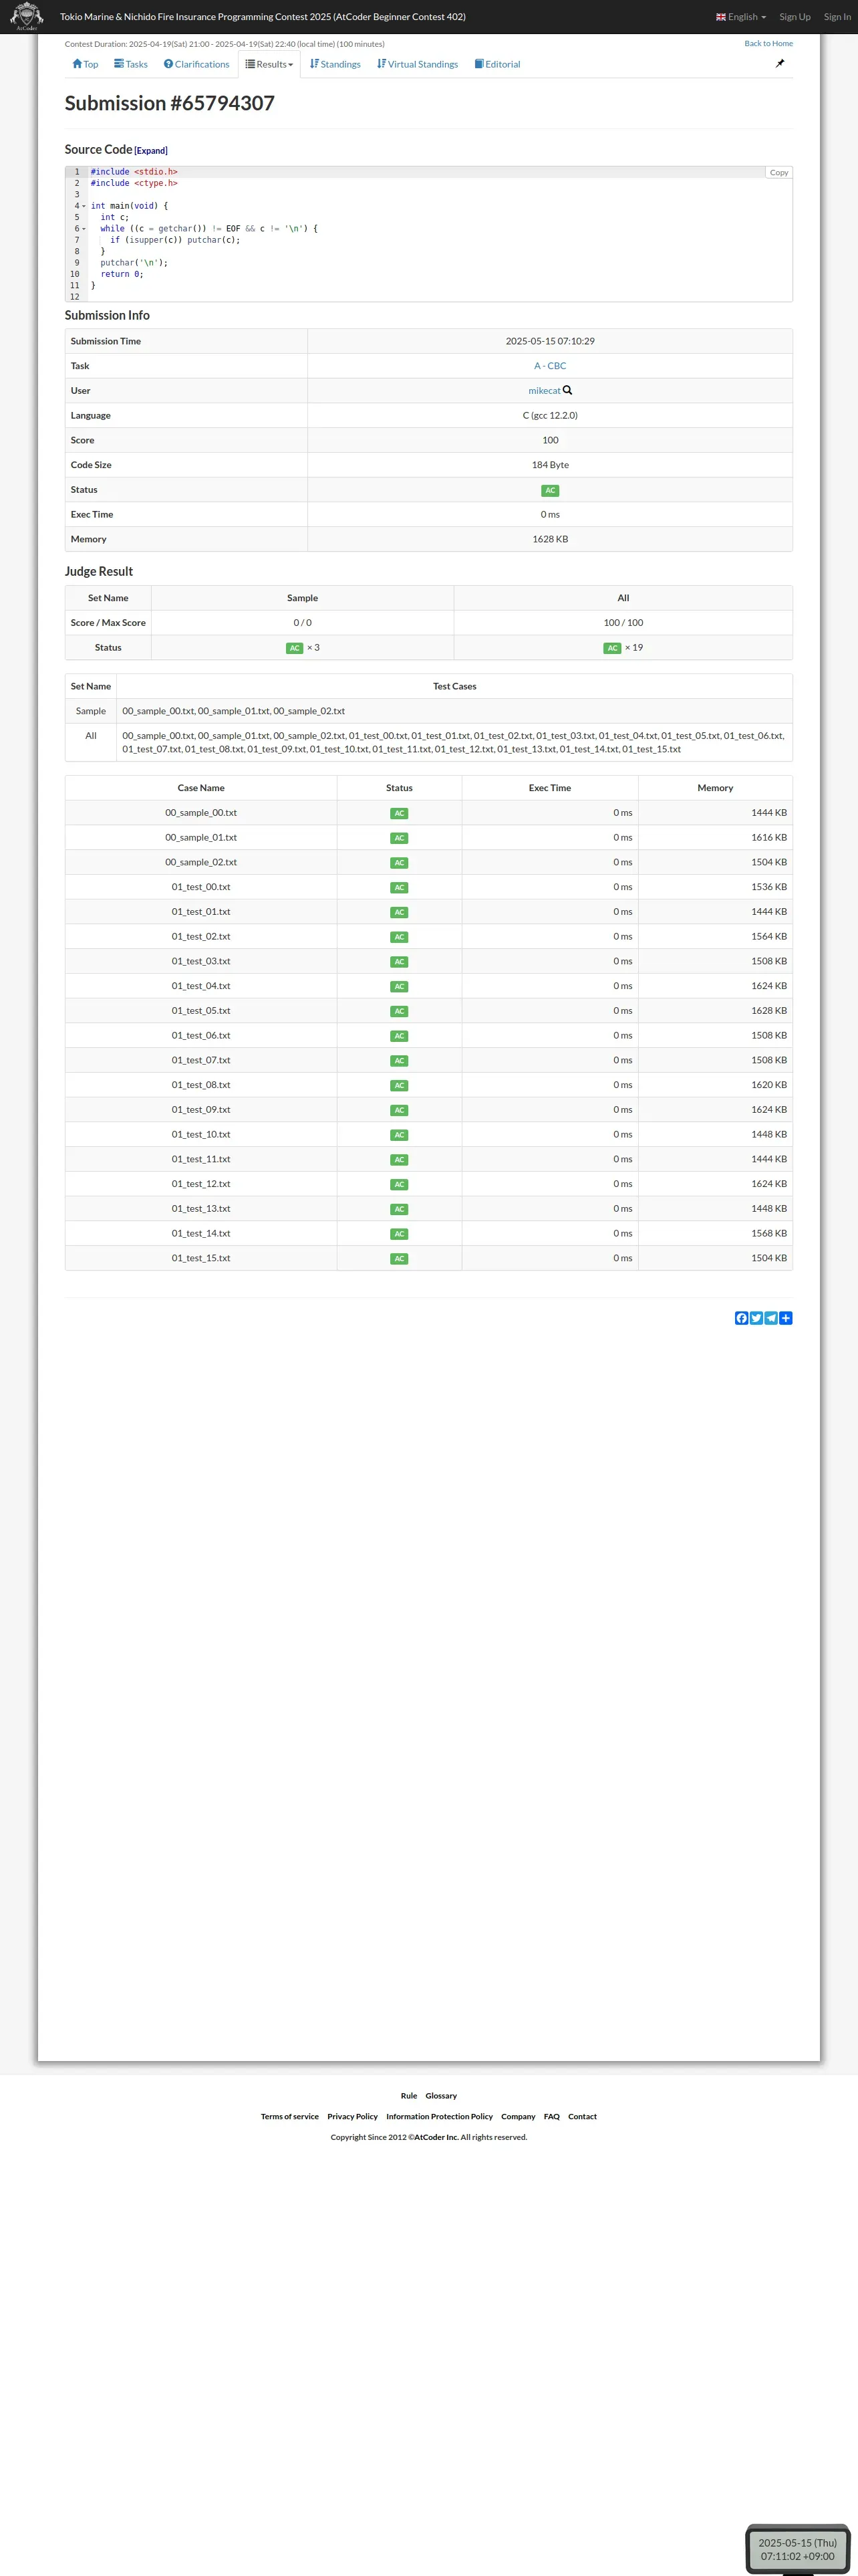Click Back to Home link
The height and width of the screenshot is (2576, 858).
pyautogui.click(x=768, y=43)
